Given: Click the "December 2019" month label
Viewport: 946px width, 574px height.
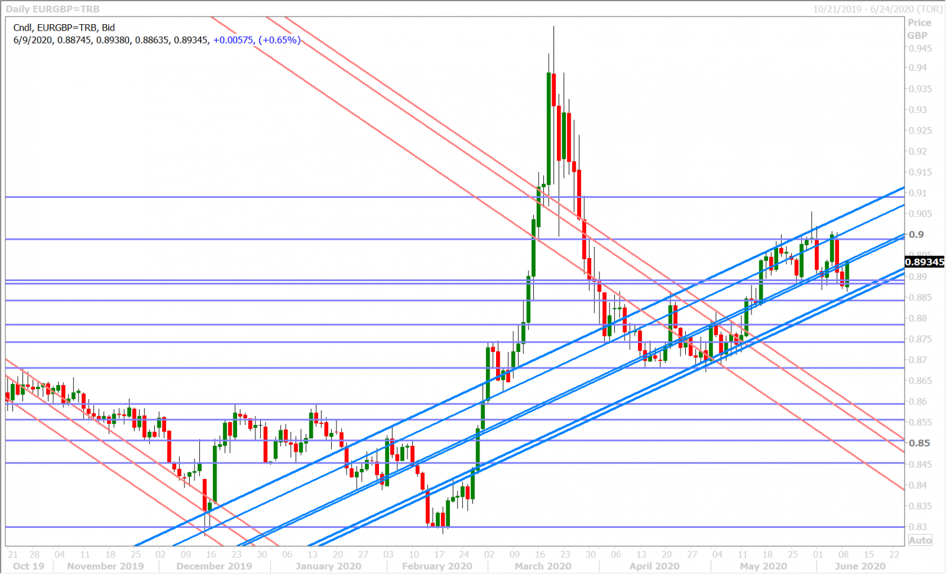Looking at the screenshot, I should 214,566.
